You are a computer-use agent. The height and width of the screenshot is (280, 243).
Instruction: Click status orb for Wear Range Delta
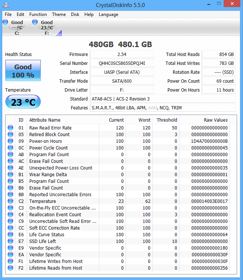coord(10,175)
